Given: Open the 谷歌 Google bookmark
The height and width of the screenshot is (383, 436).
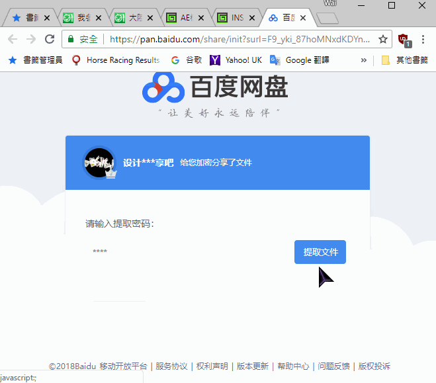Looking at the screenshot, I should (x=187, y=60).
